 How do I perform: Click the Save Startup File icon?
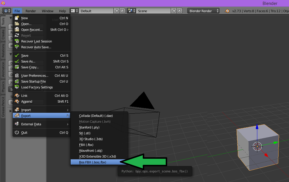point(17,81)
